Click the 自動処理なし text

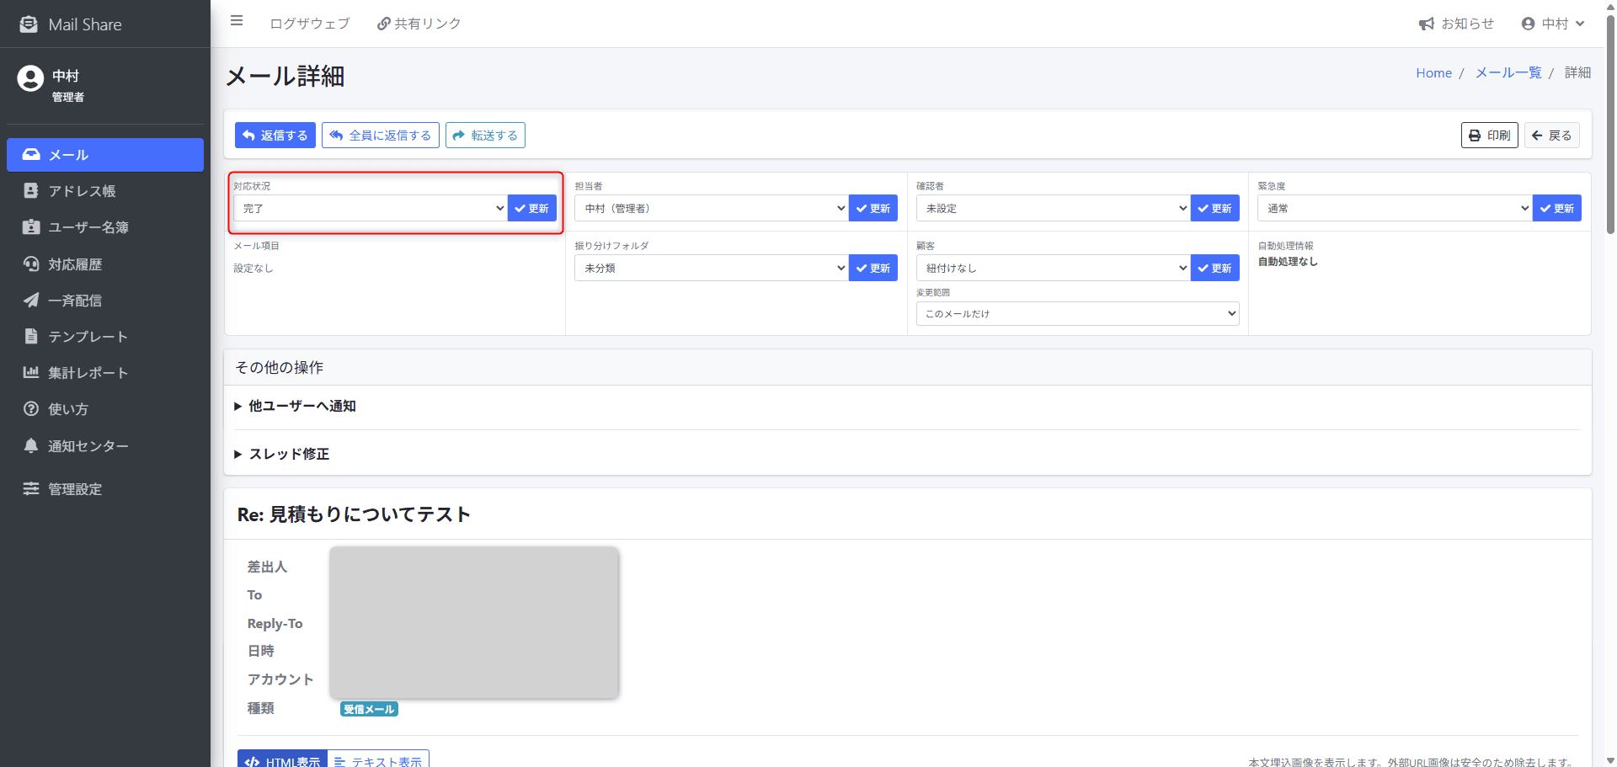click(x=1288, y=262)
